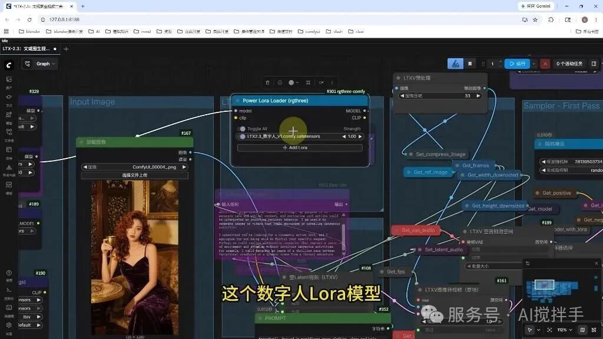Open more options in node selection toolbar
The image size is (603, 339).
pyautogui.click(x=332, y=82)
